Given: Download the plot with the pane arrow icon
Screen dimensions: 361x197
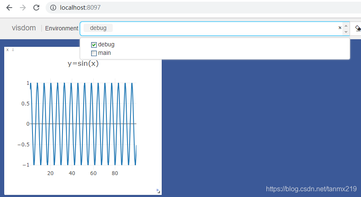Looking at the screenshot, I should click(x=13, y=50).
